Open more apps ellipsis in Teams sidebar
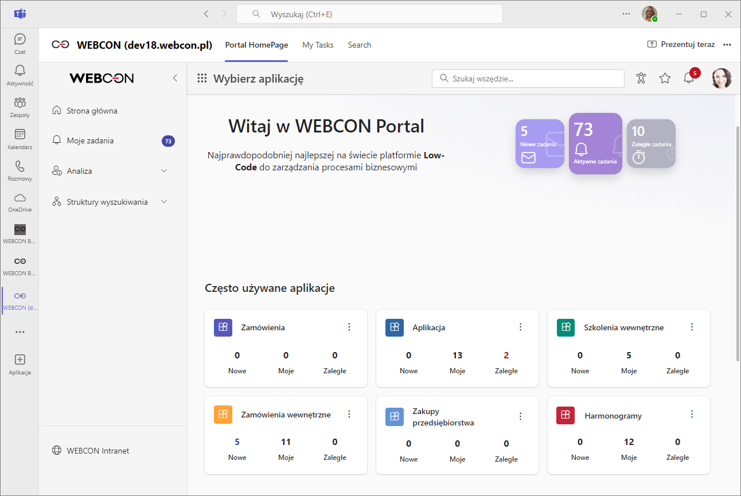The height and width of the screenshot is (496, 741). click(x=19, y=332)
